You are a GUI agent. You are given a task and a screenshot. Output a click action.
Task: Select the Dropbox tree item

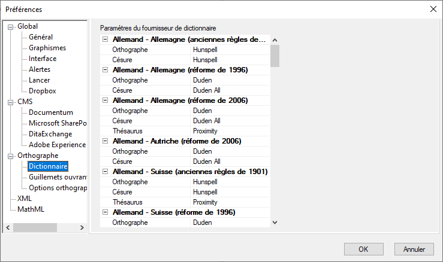pyautogui.click(x=42, y=91)
